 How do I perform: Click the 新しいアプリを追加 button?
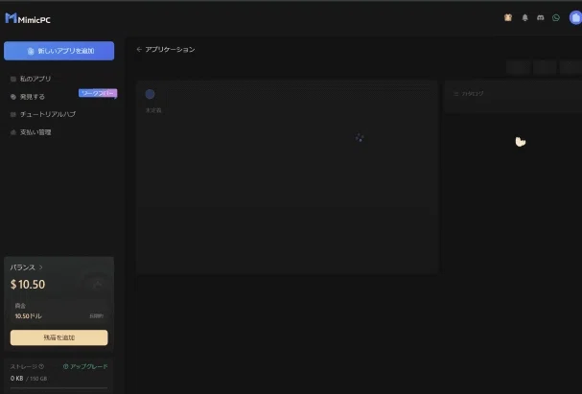click(x=59, y=51)
